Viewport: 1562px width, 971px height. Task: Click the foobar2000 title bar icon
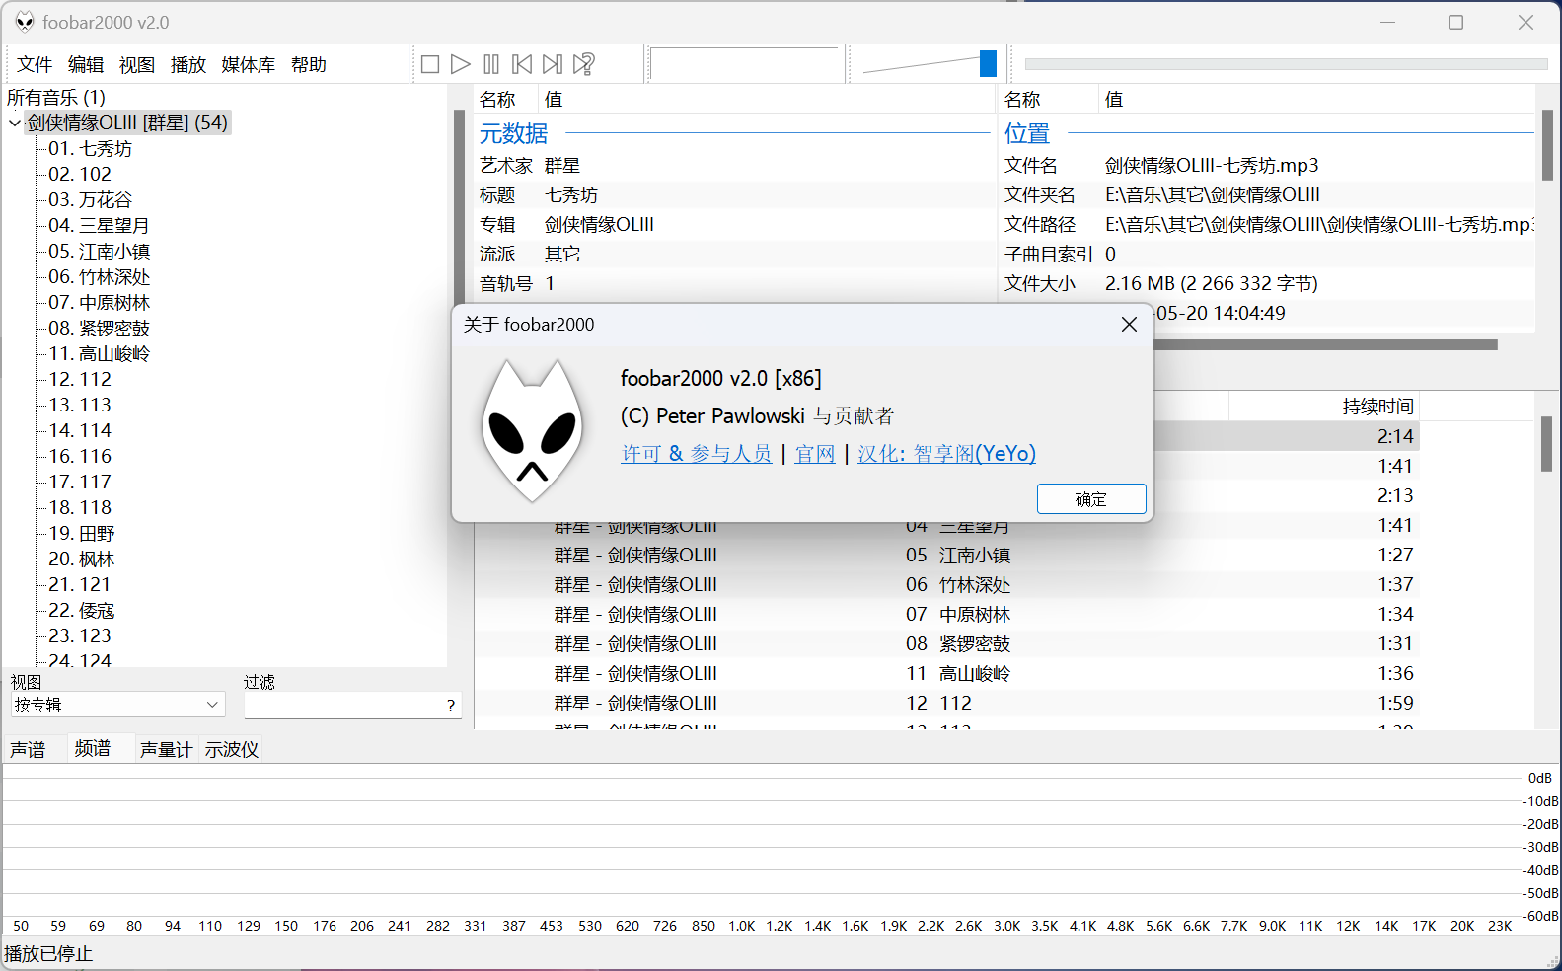[x=25, y=22]
